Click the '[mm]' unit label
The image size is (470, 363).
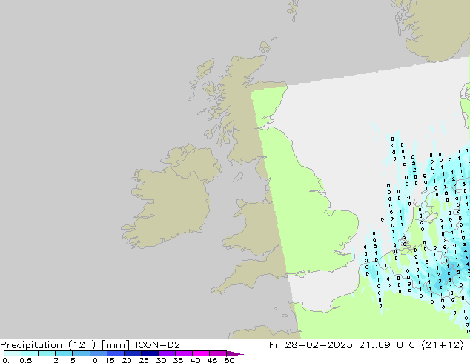(x=116, y=345)
